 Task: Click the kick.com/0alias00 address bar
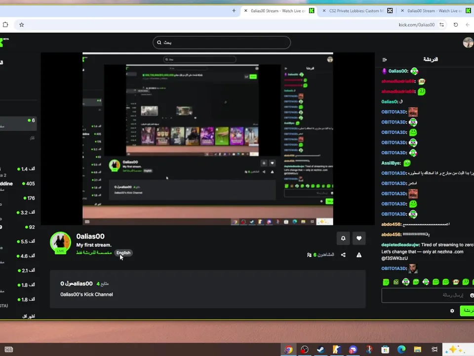pos(416,25)
